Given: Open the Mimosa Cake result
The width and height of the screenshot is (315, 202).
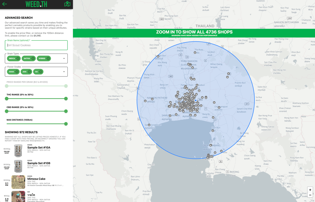Looking at the screenshot, I should (x=36, y=182).
